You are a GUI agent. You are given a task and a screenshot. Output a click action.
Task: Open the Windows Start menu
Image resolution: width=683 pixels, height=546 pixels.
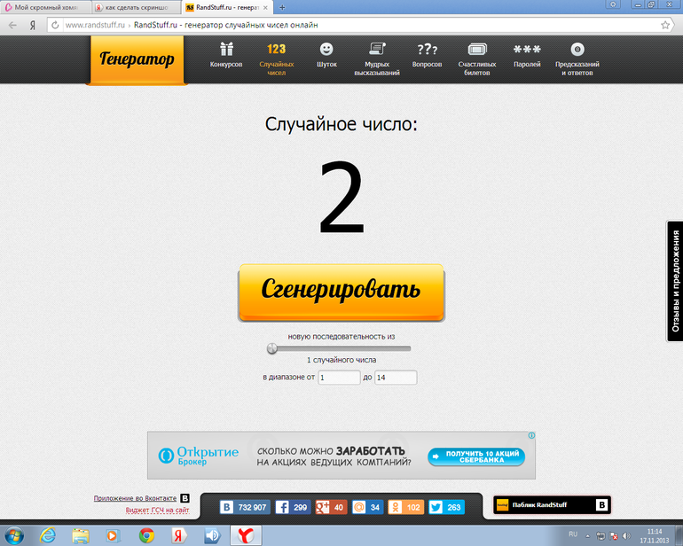[14, 535]
